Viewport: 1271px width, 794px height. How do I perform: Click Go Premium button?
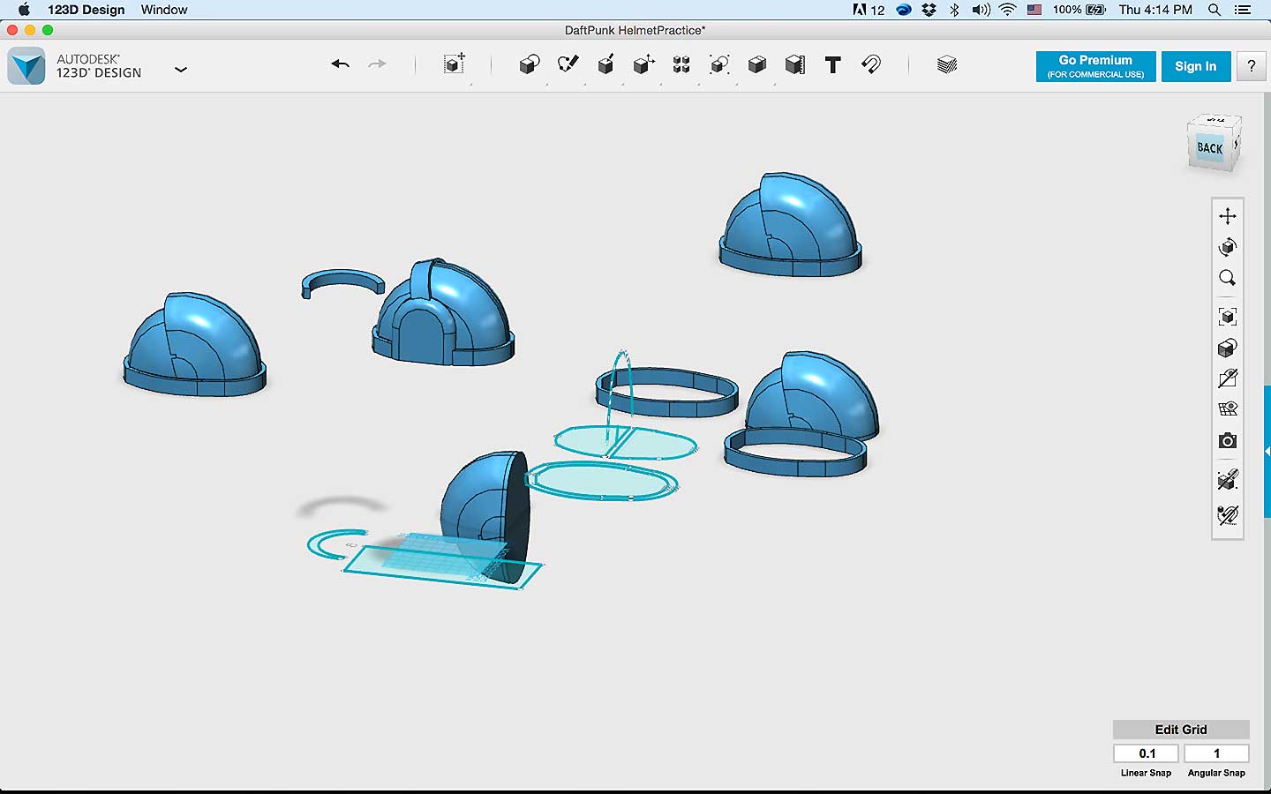pyautogui.click(x=1095, y=66)
